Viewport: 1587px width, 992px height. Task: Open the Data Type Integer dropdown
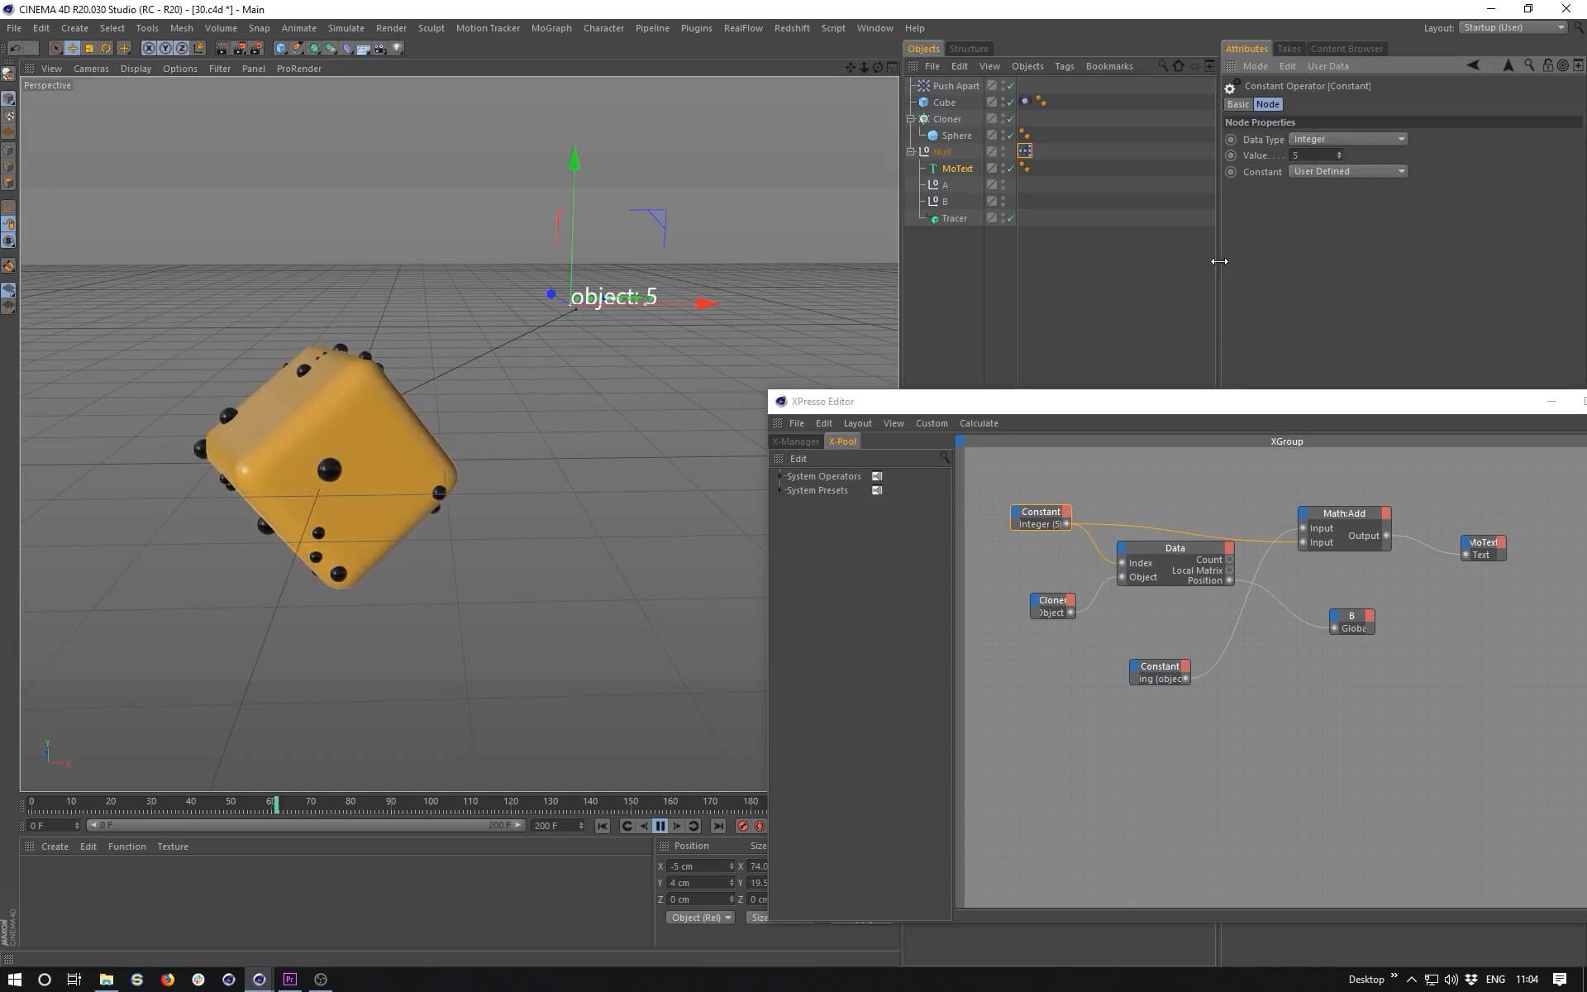[1347, 139]
